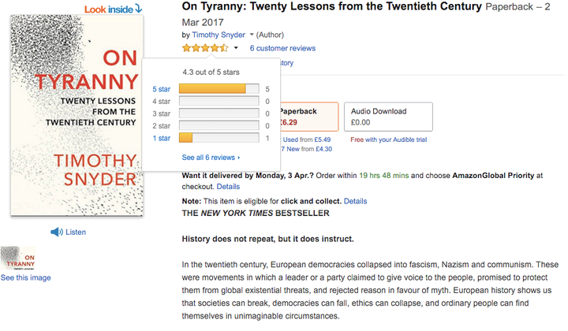Click the Look inside arrow icon
The image size is (568, 331).
point(138,9)
